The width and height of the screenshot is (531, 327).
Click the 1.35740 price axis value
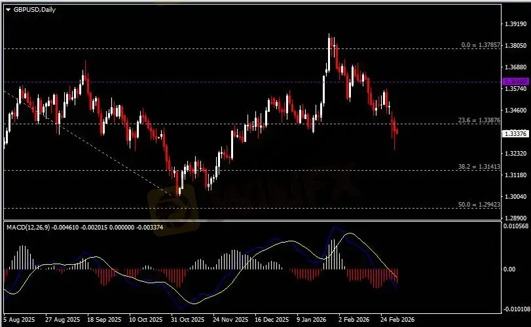click(x=516, y=88)
